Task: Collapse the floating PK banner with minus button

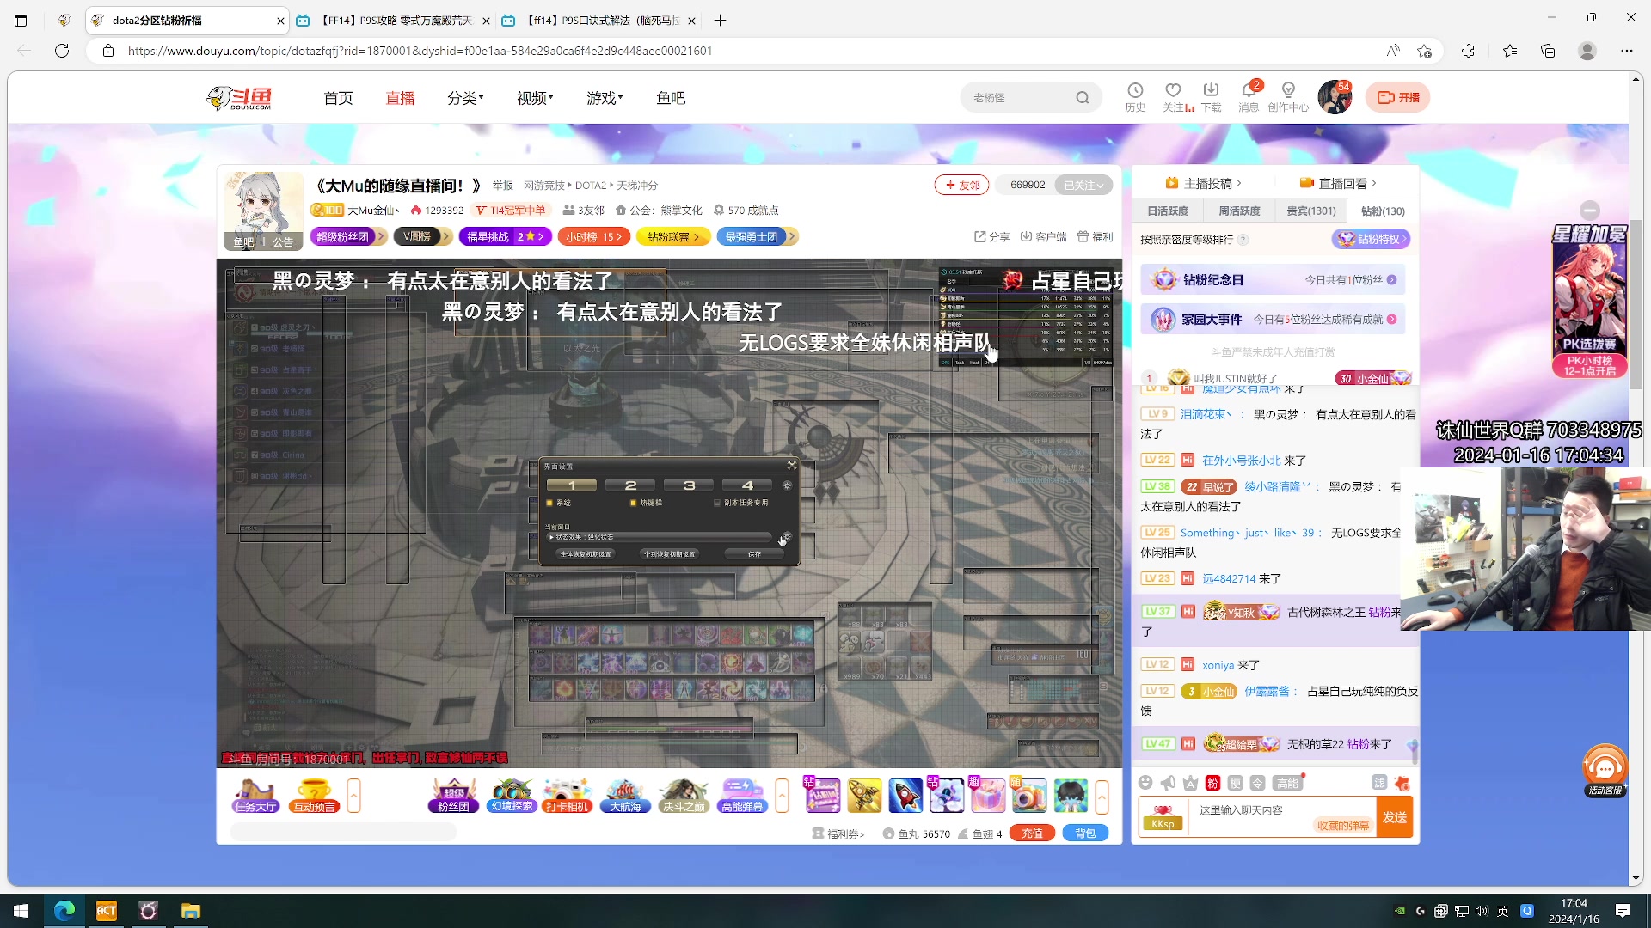Action: [x=1590, y=210]
